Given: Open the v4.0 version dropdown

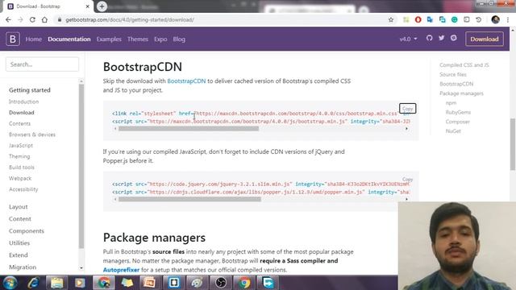Looking at the screenshot, I should [x=409, y=39].
